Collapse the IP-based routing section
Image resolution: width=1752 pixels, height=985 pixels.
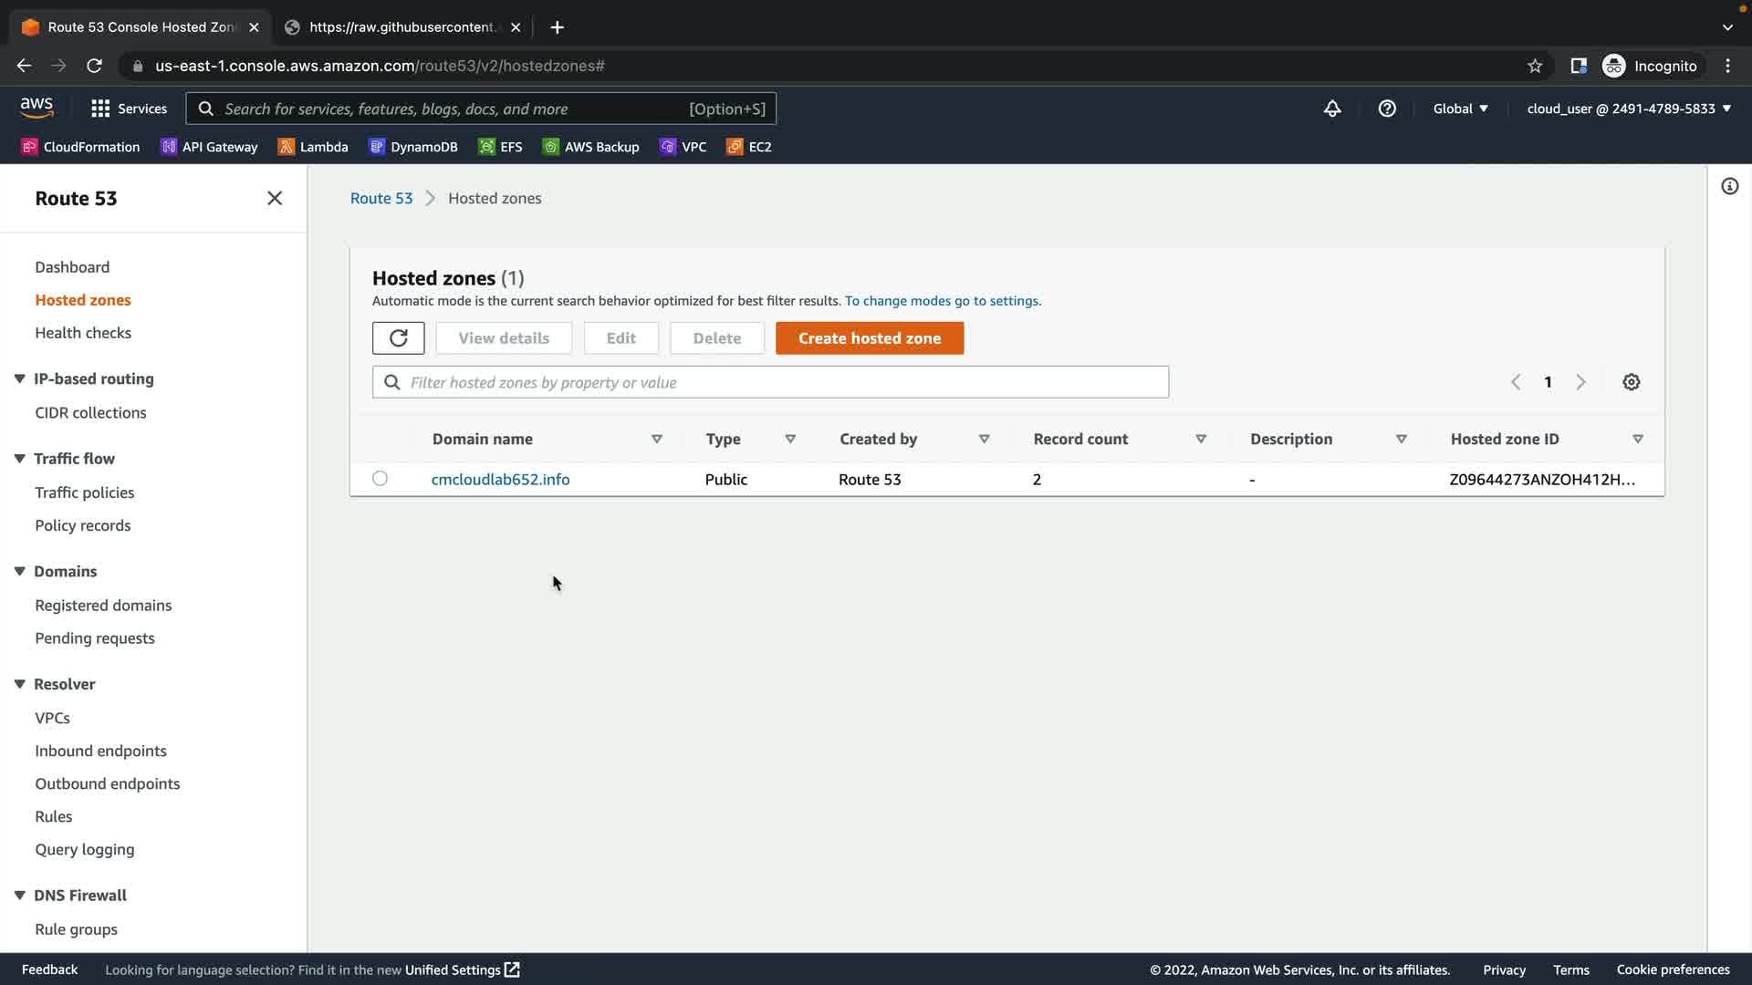click(x=19, y=378)
